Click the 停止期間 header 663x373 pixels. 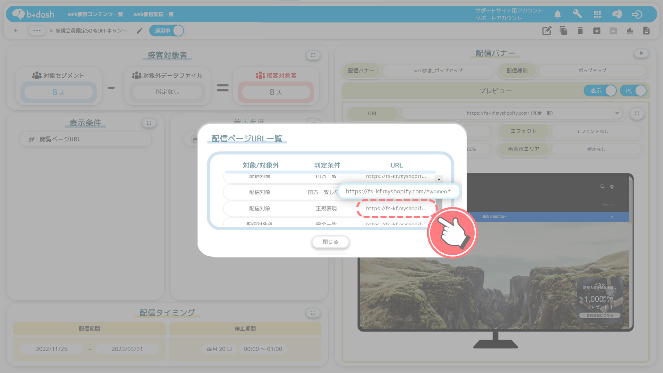[x=245, y=329]
